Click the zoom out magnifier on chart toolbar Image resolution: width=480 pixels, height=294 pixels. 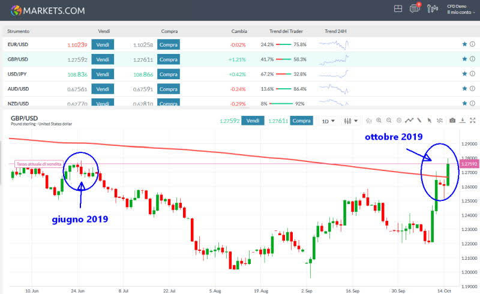pos(389,121)
